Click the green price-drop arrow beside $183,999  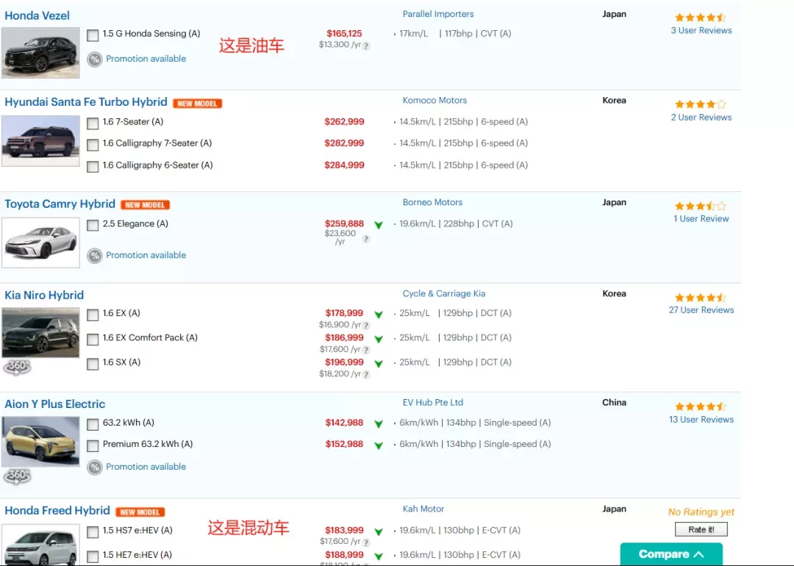pos(379,531)
